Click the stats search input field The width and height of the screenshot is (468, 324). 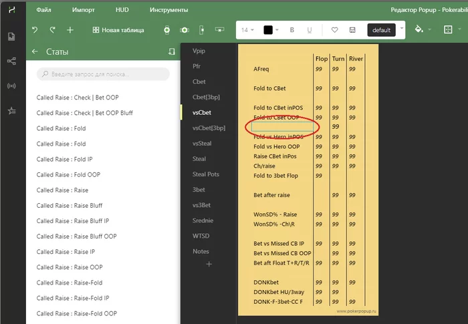[103, 74]
